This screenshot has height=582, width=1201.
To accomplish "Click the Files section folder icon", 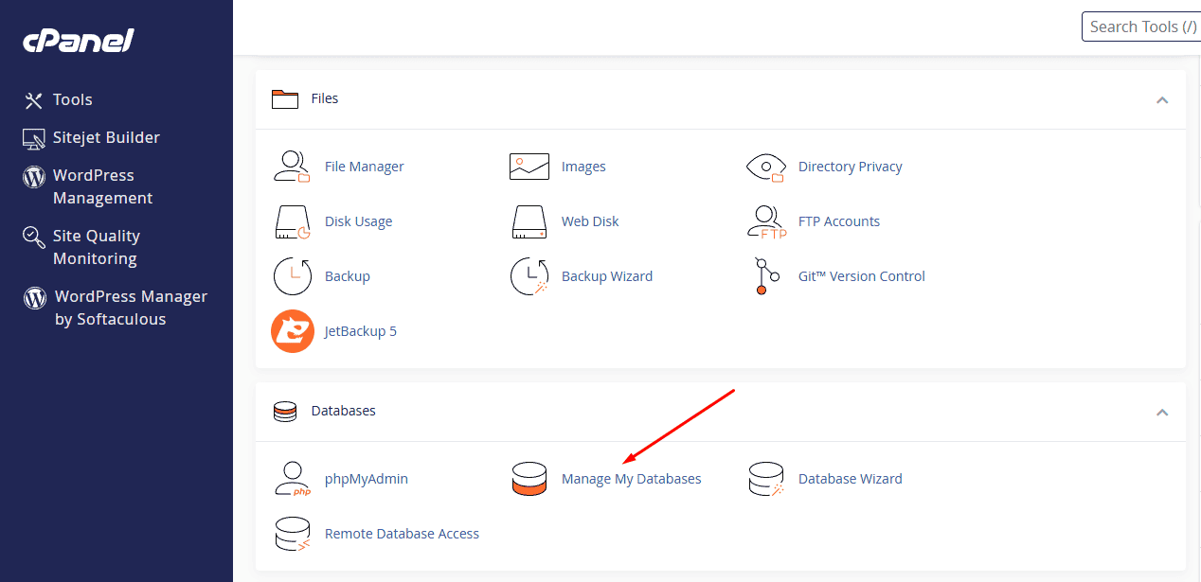I will [285, 98].
